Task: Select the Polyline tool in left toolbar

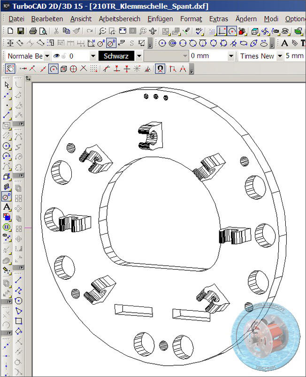Action: [18, 291]
